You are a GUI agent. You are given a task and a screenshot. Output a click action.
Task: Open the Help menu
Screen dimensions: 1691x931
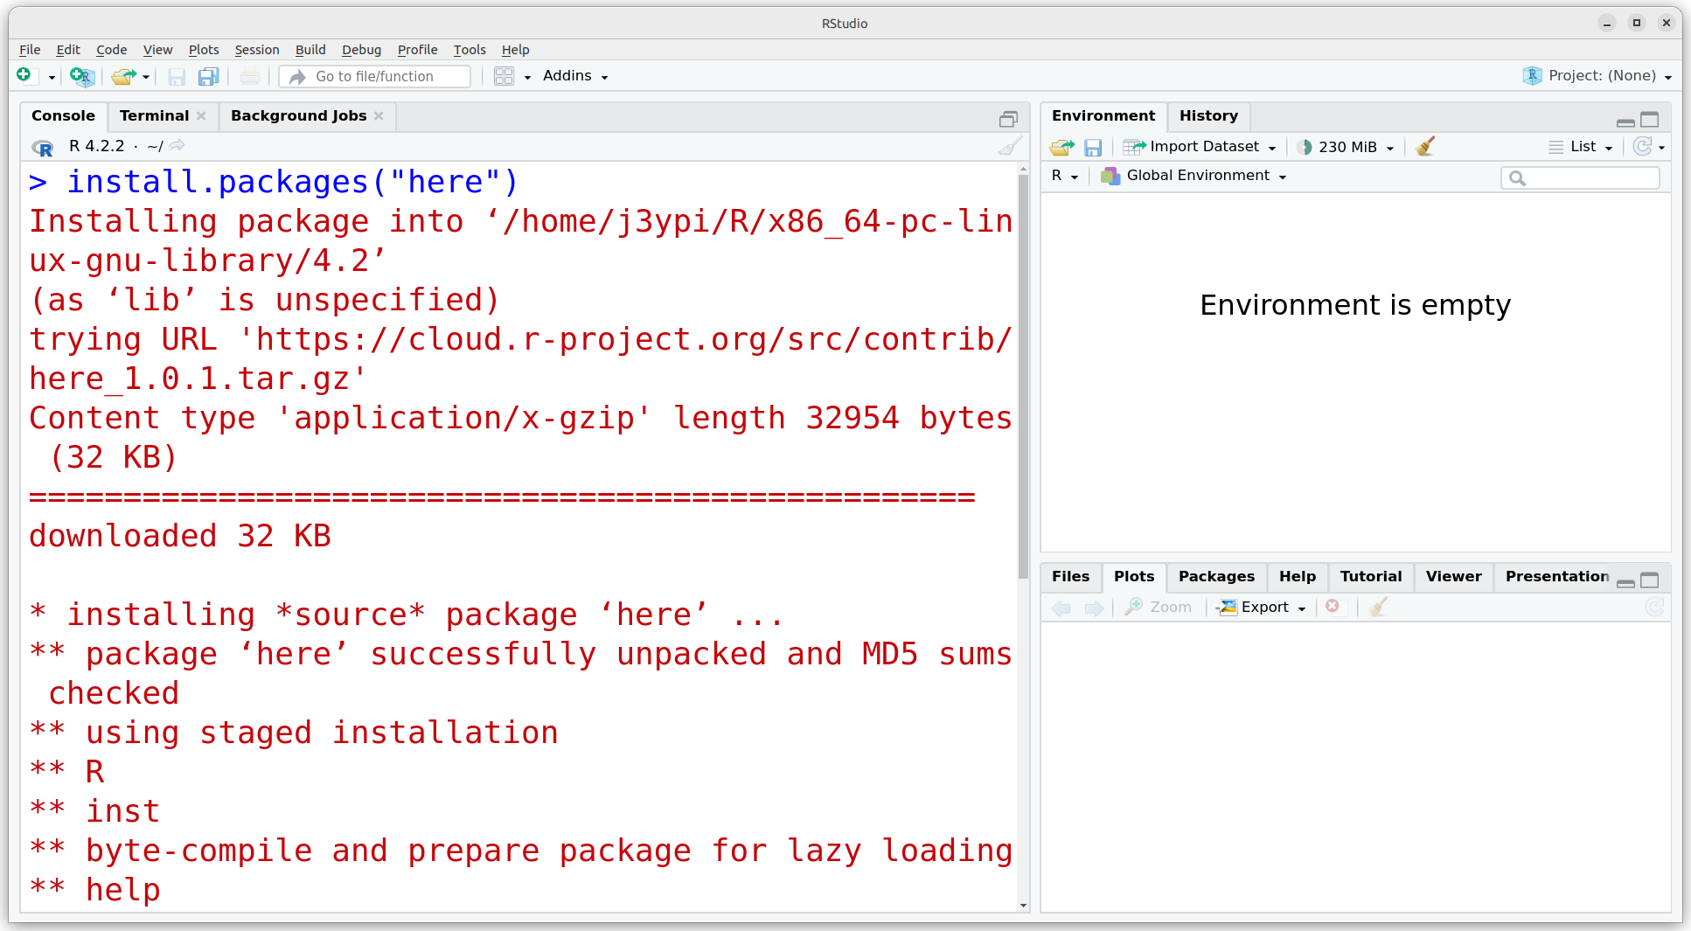pyautogui.click(x=515, y=50)
